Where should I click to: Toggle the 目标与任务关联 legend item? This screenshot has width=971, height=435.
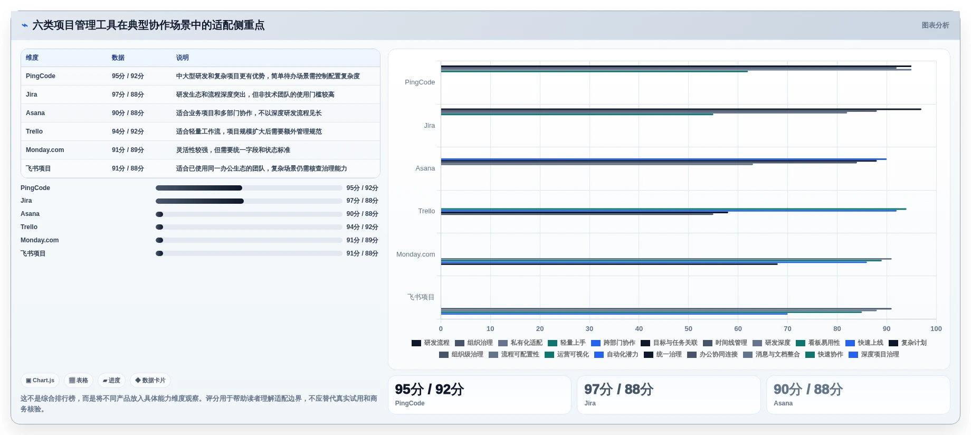[669, 343]
